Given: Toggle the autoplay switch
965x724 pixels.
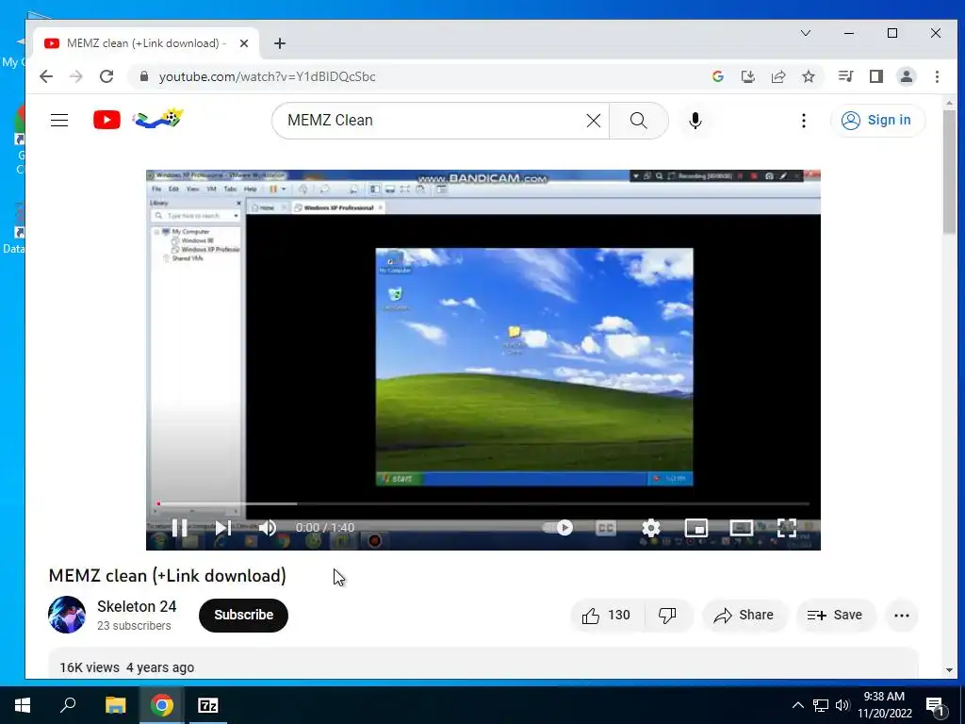Looking at the screenshot, I should 558,528.
